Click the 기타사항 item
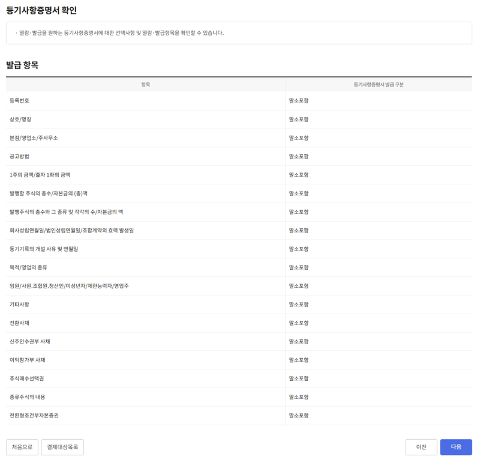Viewport: 480px width, 462px height. 19,305
